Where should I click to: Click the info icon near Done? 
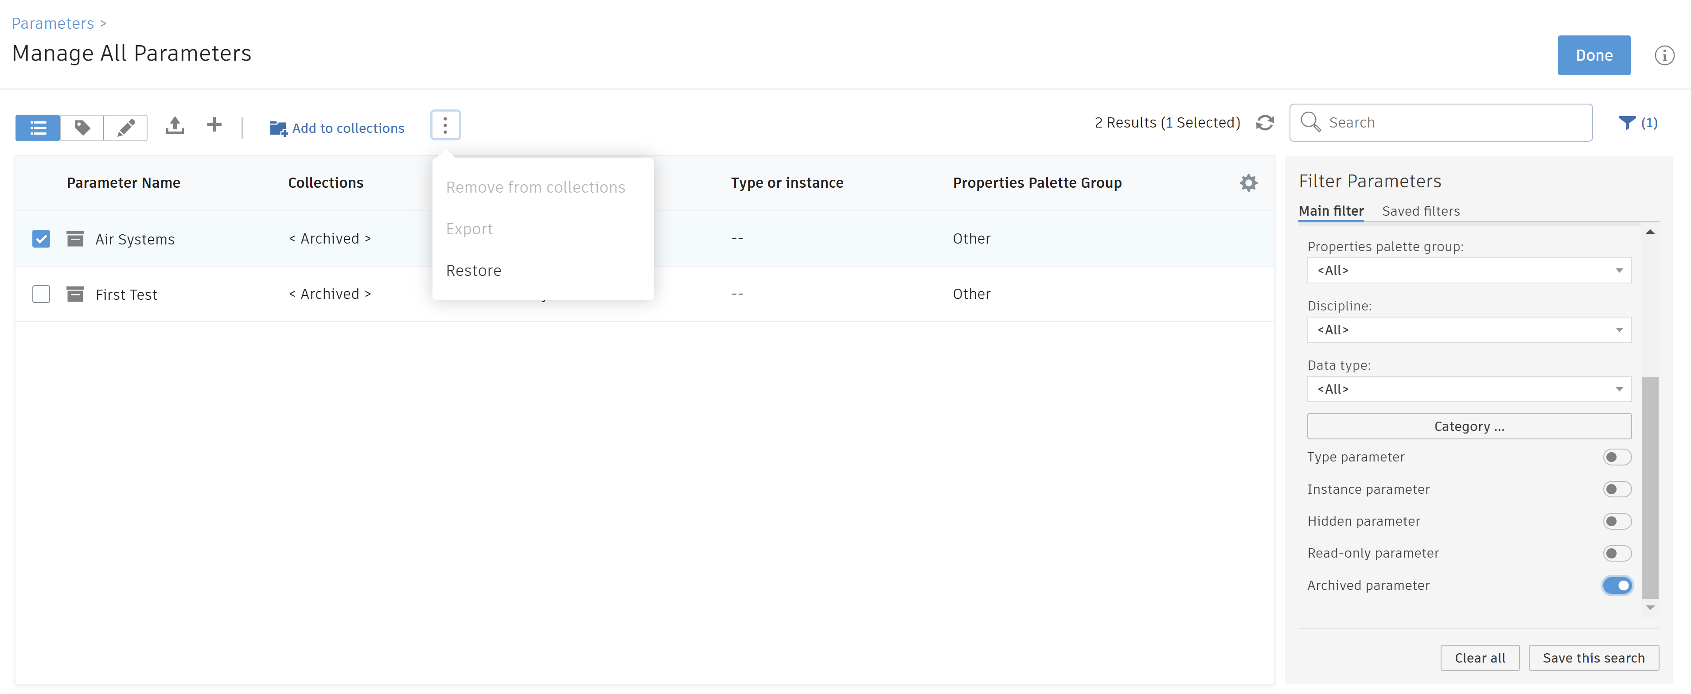[1665, 55]
